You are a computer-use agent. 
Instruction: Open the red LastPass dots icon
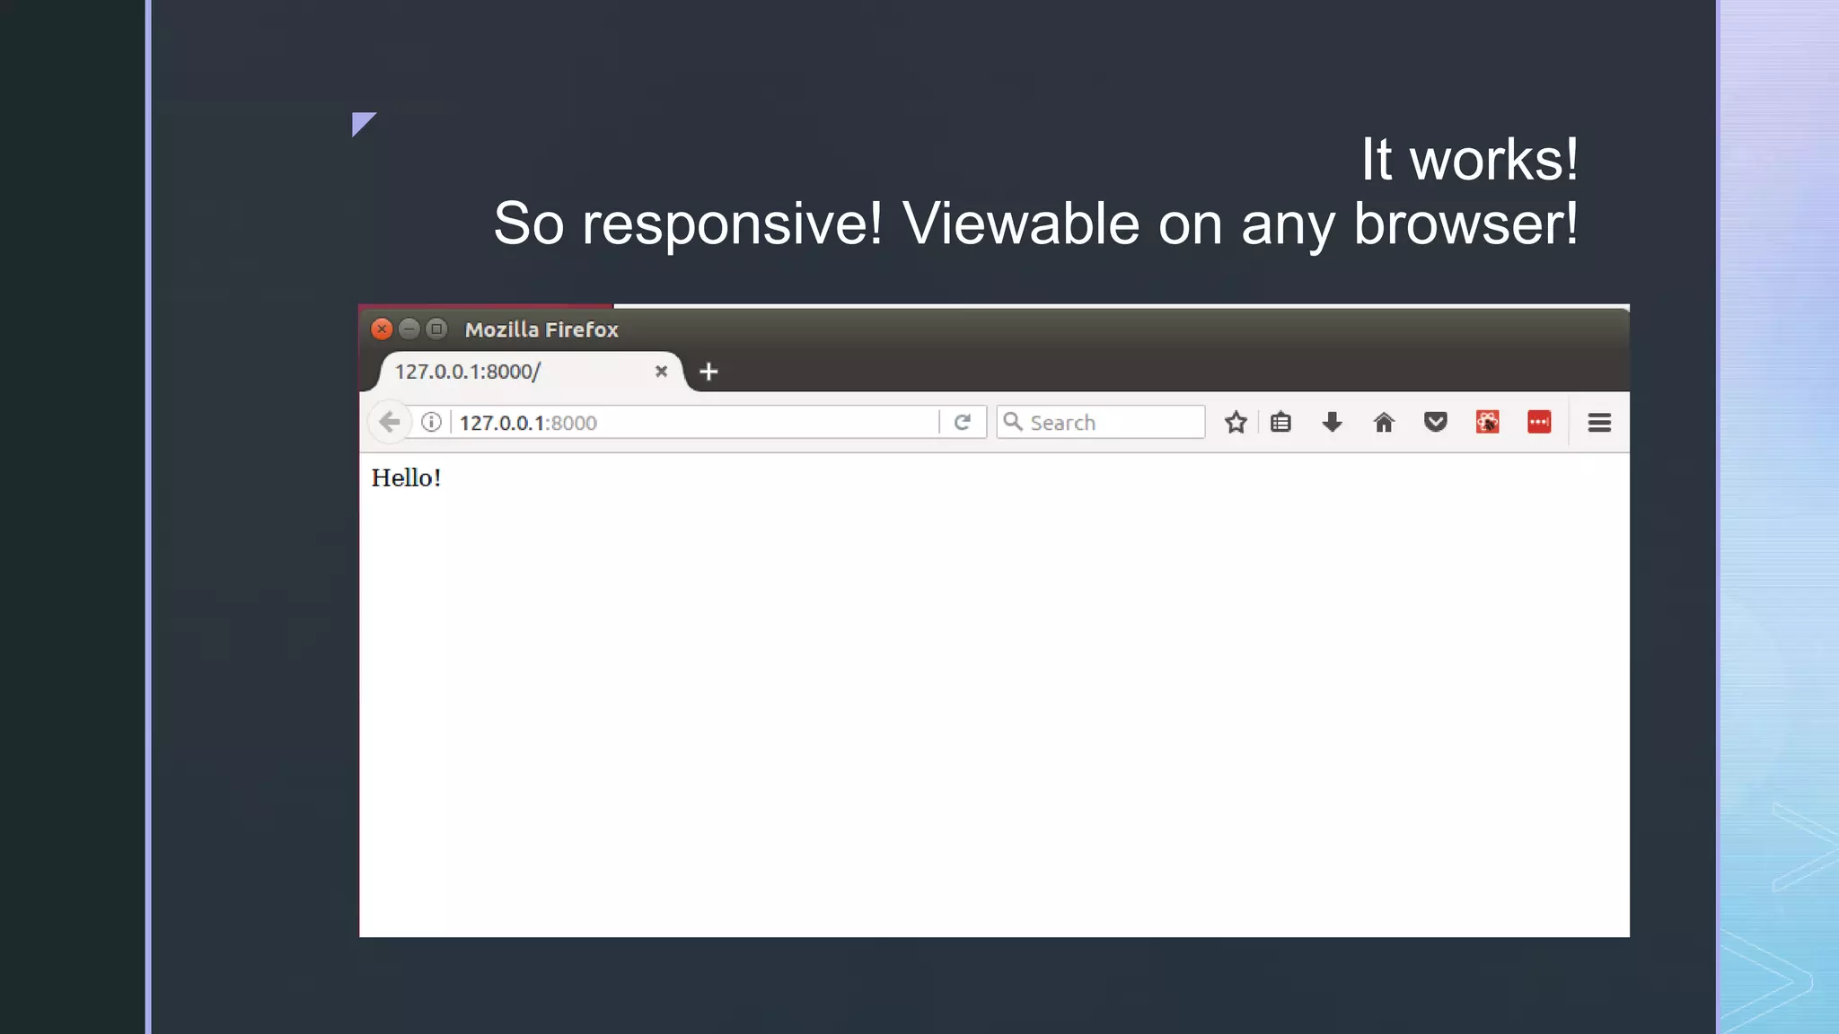pos(1539,422)
